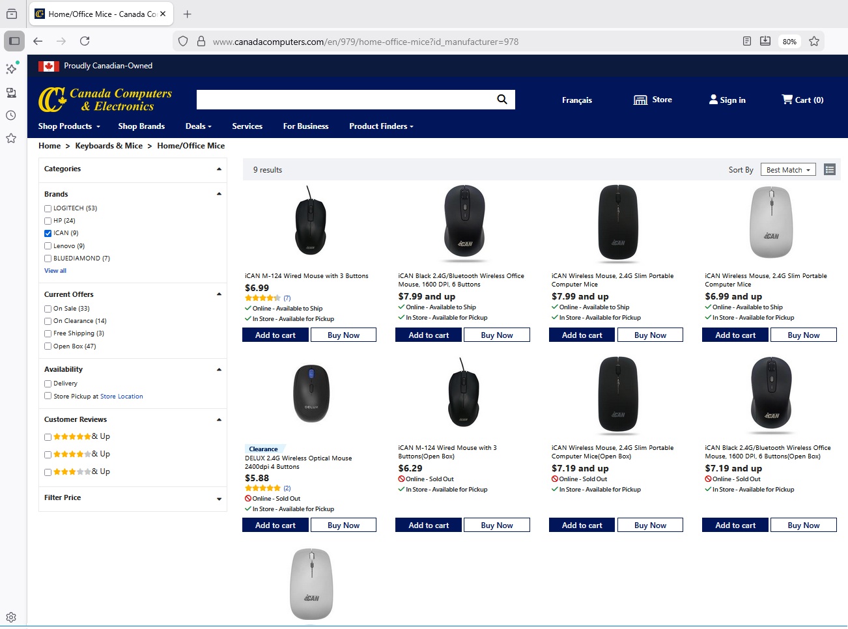Go back to the previous page
848x629 pixels.
(x=38, y=41)
